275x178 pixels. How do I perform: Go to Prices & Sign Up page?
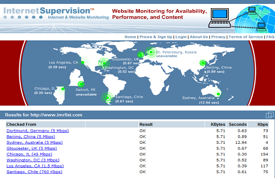point(156,37)
